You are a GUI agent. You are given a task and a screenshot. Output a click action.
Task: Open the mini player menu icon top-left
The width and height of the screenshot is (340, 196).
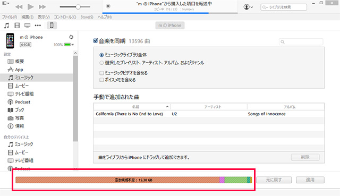(x=5, y=4)
